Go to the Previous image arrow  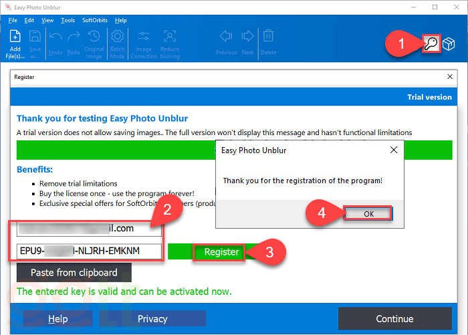pyautogui.click(x=226, y=36)
